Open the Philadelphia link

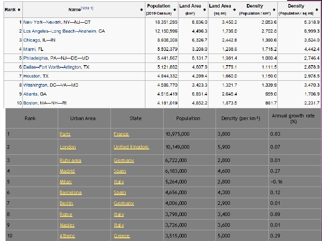pos(35,58)
